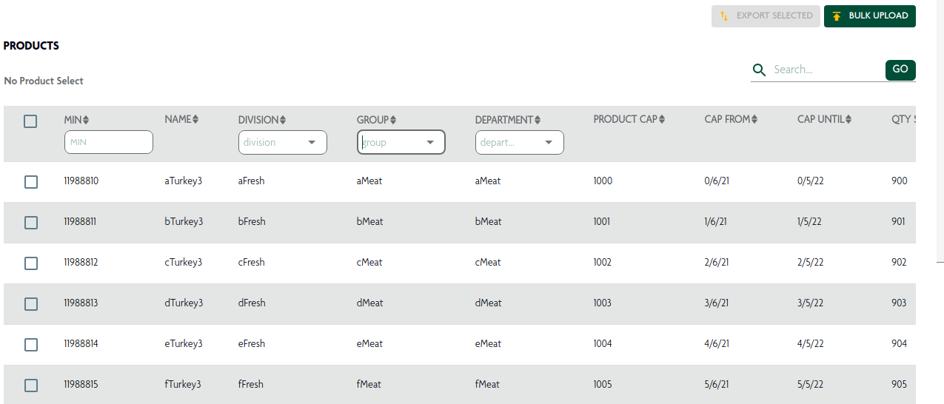The width and height of the screenshot is (944, 404).
Task: Click MIN value 11988813
Action: click(81, 303)
